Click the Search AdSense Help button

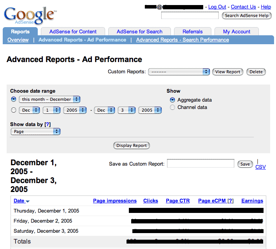point(246,16)
